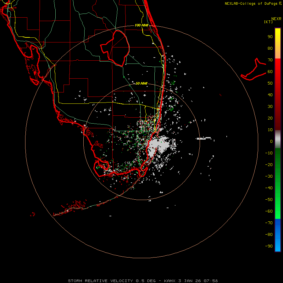283x283 pixels.
Task: Click the 90 value on the velocity scale
Action: tap(270, 37)
